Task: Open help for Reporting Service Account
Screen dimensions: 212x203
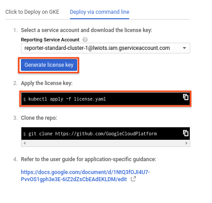Action: pos(85,40)
